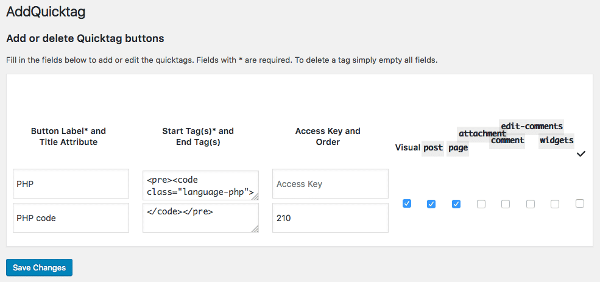Click the Title Attribute field 'PHP code'
This screenshot has height=282, width=600.
71,217
